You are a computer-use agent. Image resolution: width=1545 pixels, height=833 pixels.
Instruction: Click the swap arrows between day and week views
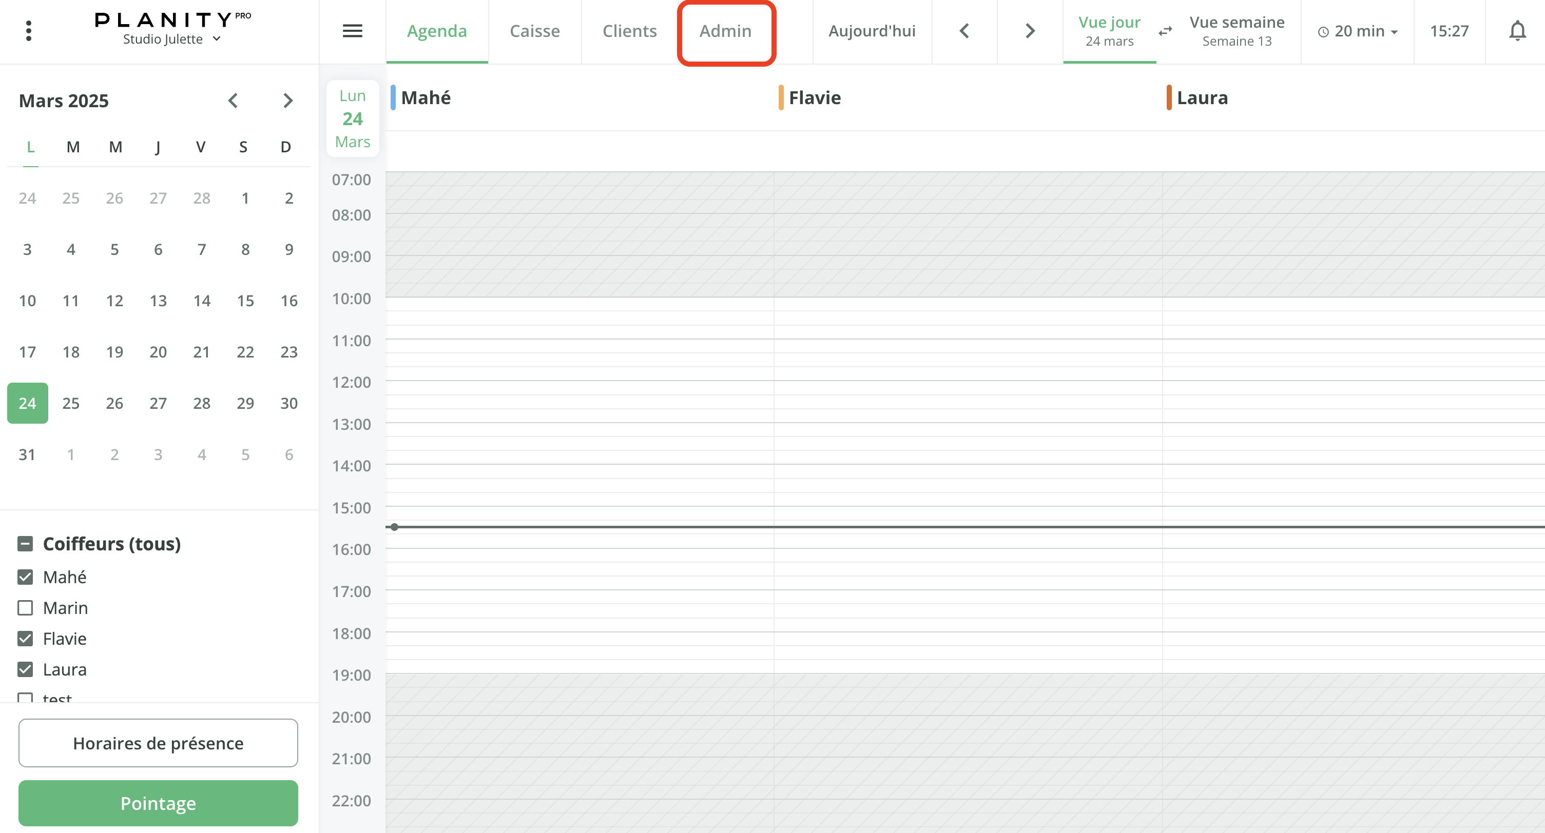point(1165,31)
